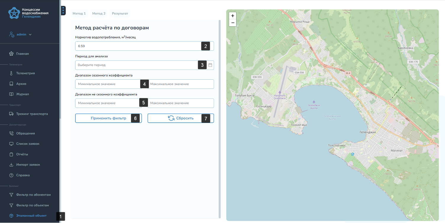Open Архив via its archive icon
This screenshot has width=445, height=223.
11,84
